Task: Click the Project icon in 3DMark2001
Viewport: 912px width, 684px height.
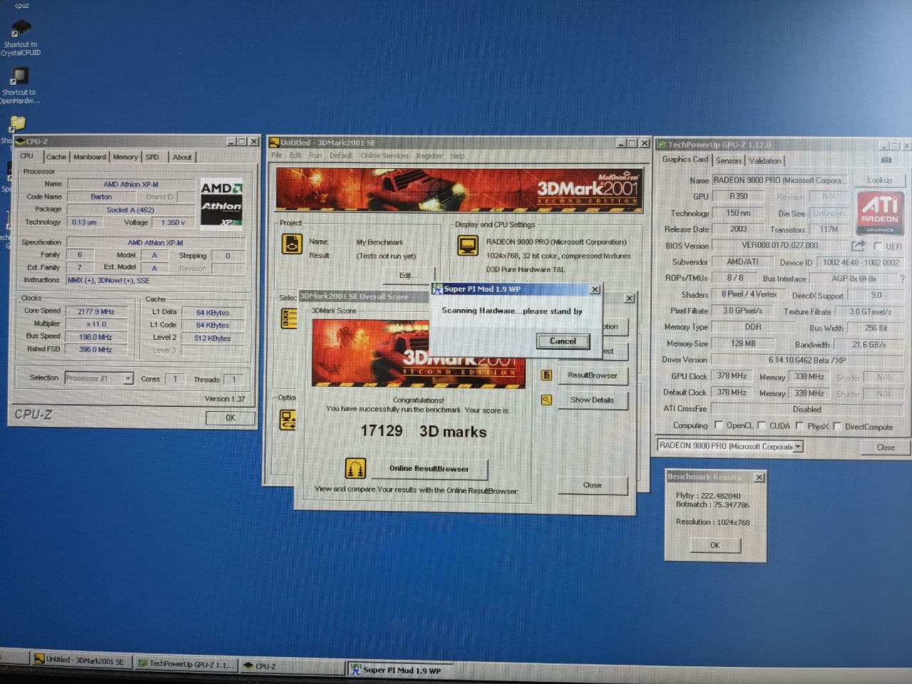Action: coord(292,244)
